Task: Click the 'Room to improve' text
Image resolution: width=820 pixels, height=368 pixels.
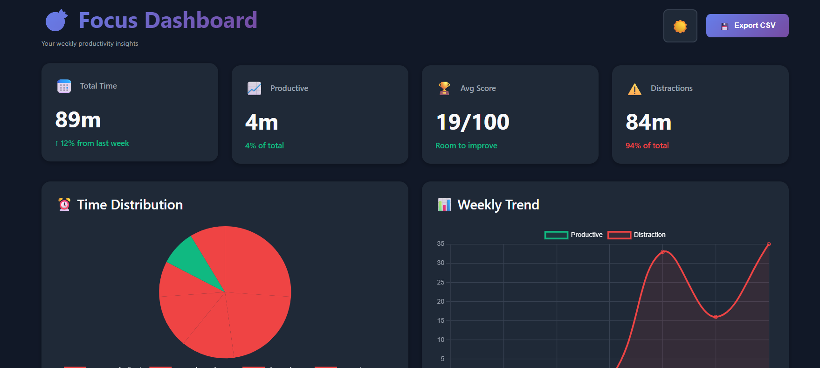Action: click(466, 146)
